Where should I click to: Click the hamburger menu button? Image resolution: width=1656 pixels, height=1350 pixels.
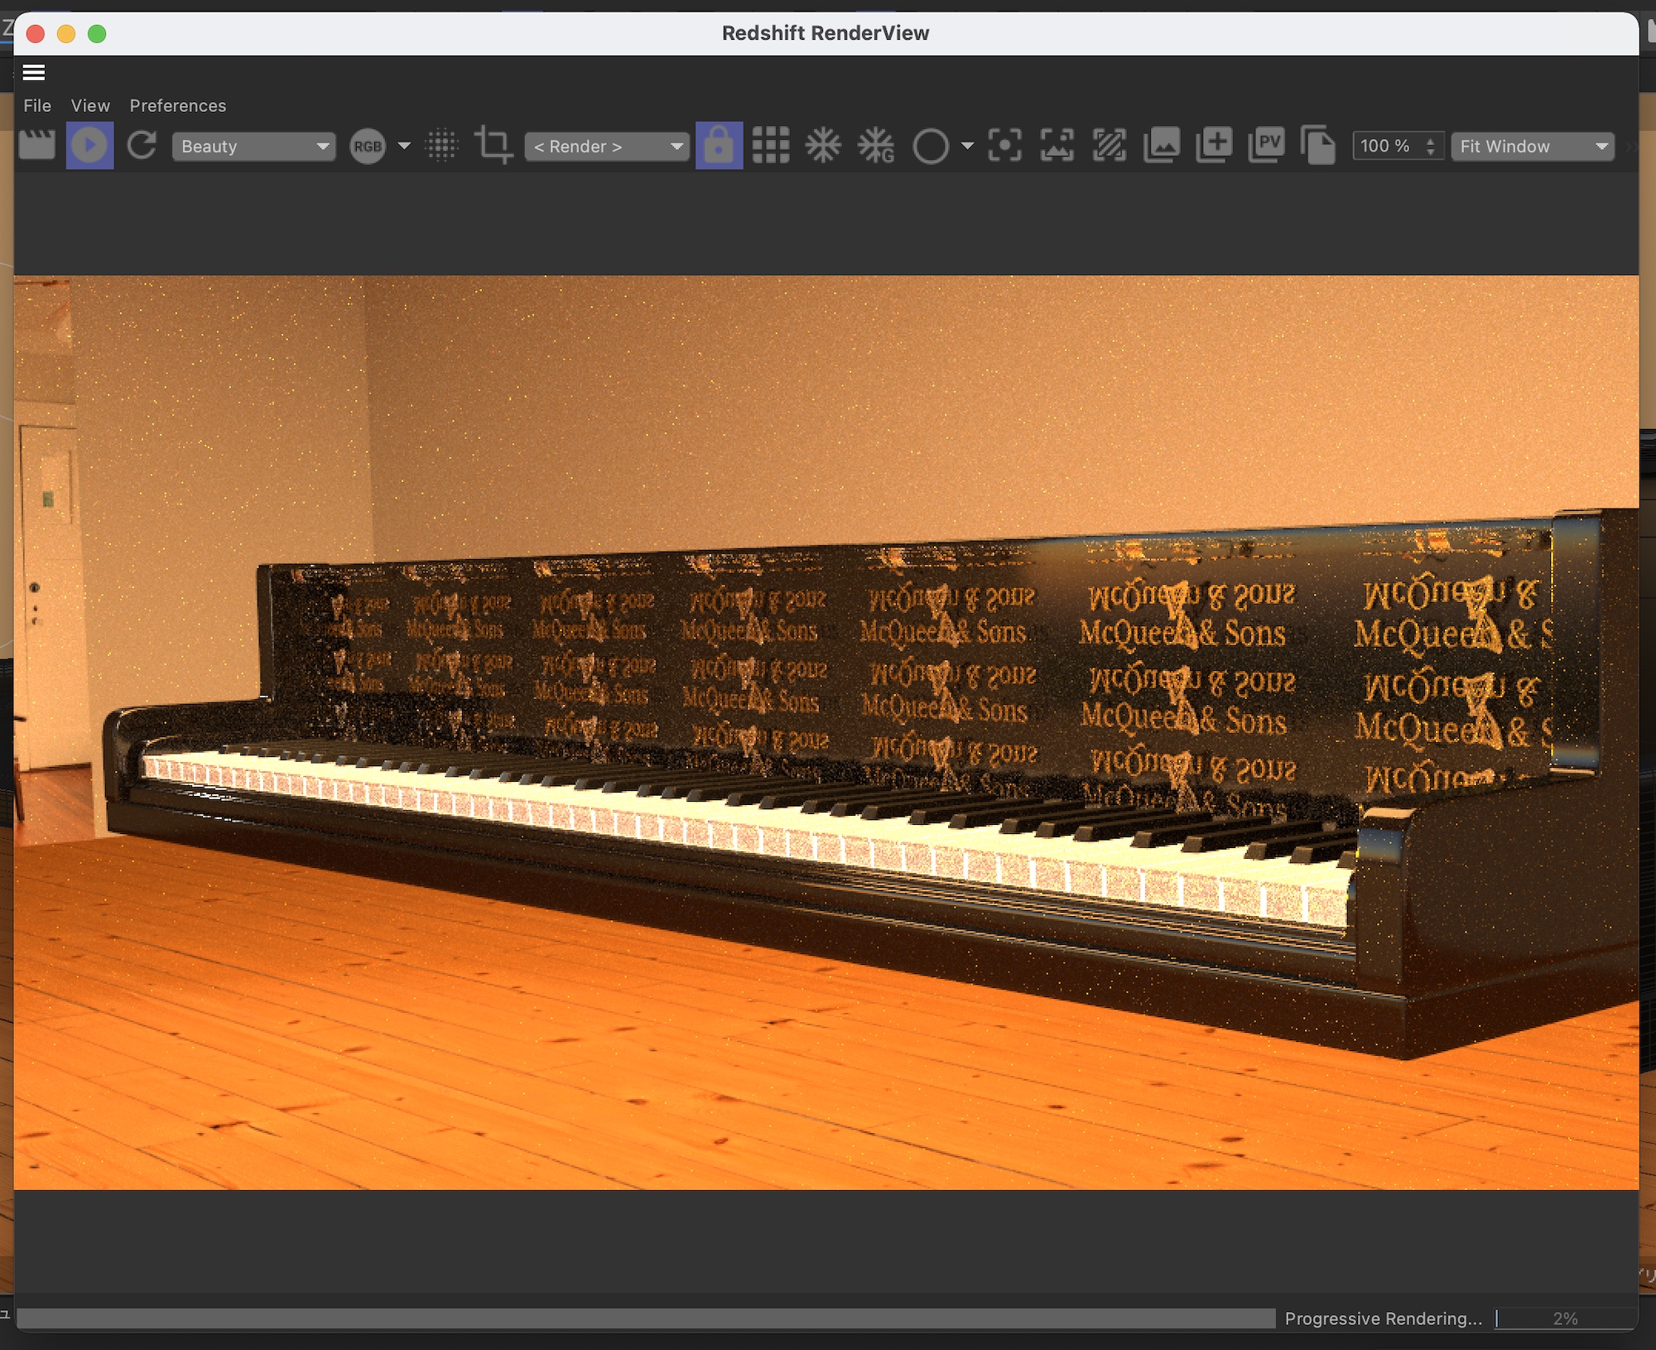34,73
